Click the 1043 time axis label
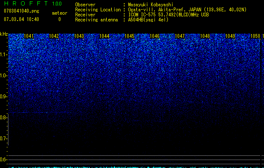 pyautogui.click(x=79, y=36)
